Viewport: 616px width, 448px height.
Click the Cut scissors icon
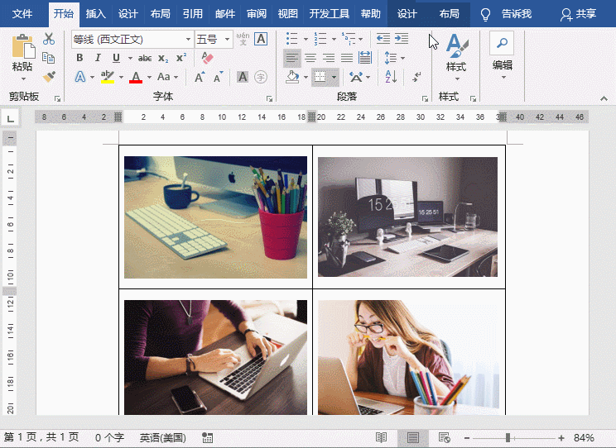49,39
